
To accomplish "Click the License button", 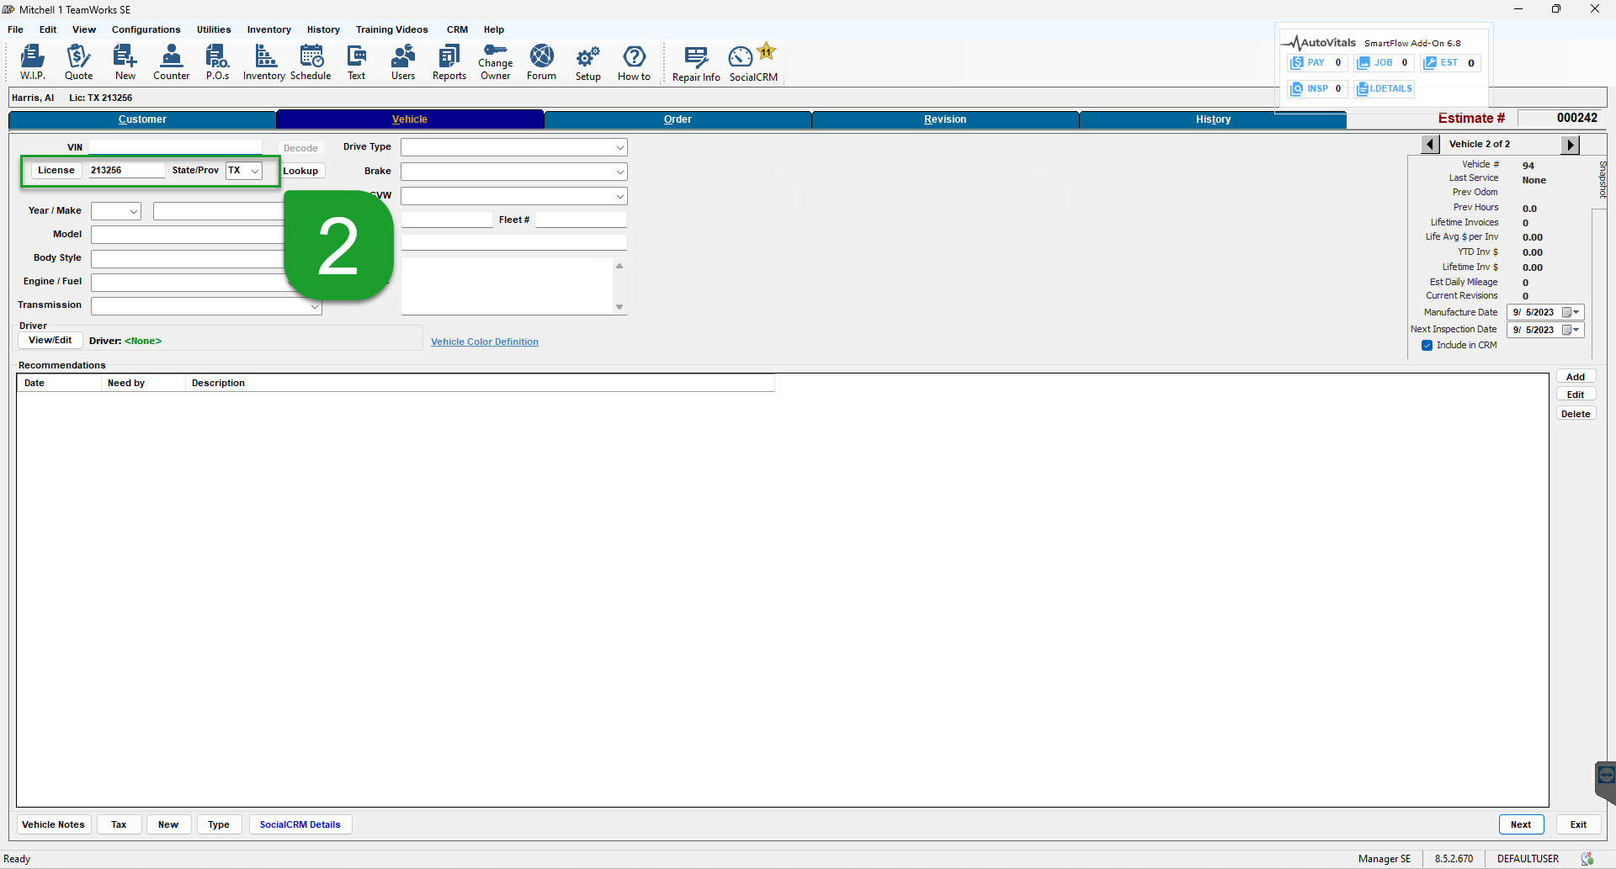I will click(x=56, y=170).
